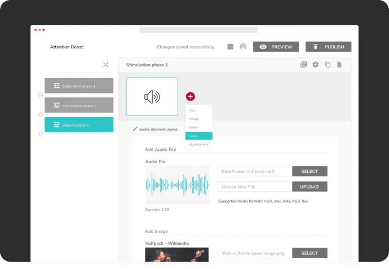Image resolution: width=389 pixels, height=269 pixels.
Task: Click the Stimulation phase 1 heading
Action: pyautogui.click(x=147, y=65)
